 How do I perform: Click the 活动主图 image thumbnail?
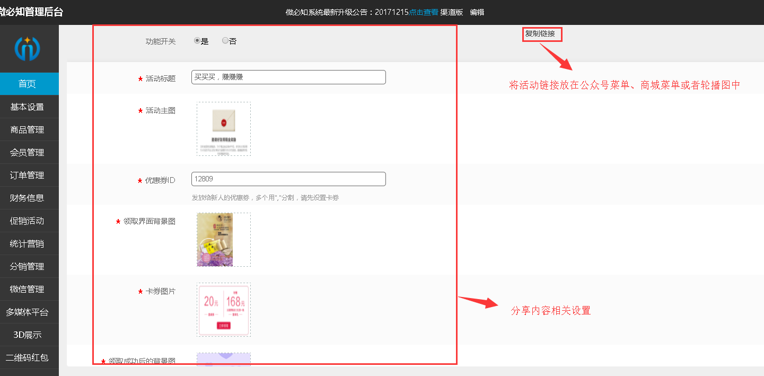223,128
